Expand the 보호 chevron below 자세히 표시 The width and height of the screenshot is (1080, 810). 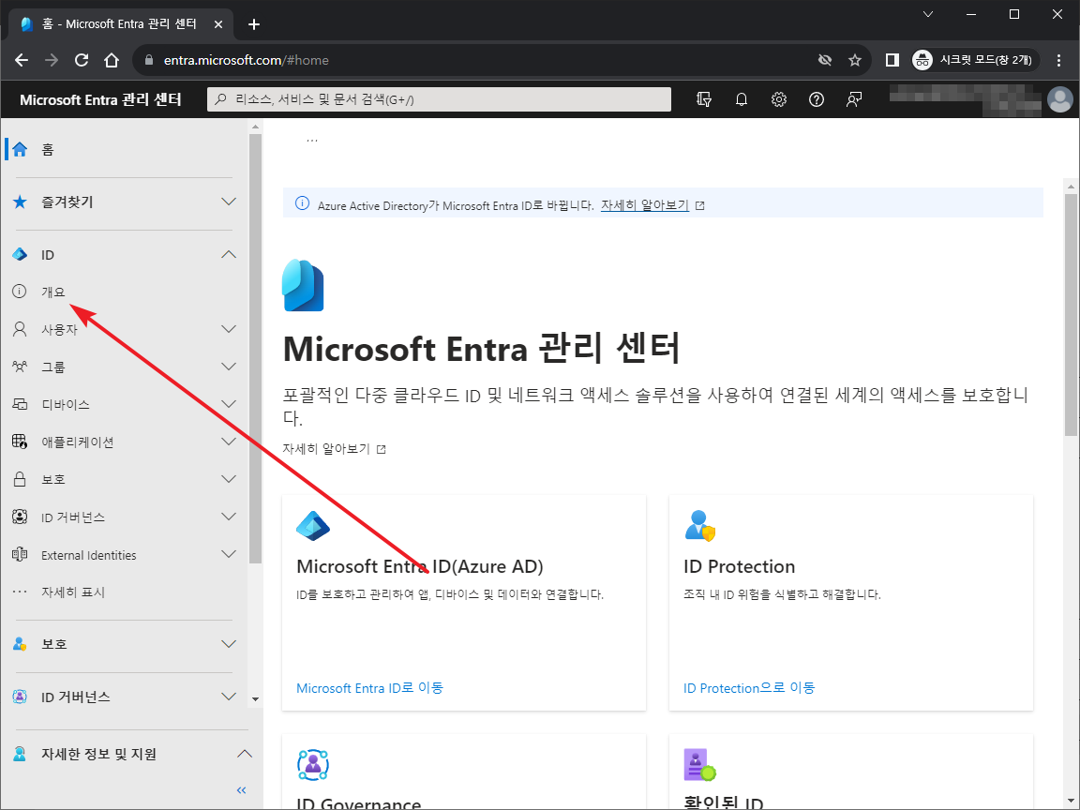[x=229, y=644]
